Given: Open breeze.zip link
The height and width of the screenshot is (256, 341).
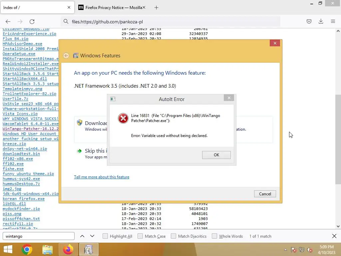Looking at the screenshot, I should [14, 144].
